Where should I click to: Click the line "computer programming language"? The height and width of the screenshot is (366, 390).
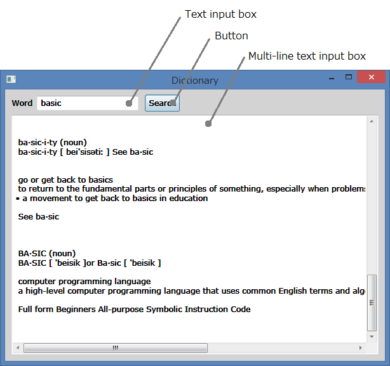click(x=84, y=282)
